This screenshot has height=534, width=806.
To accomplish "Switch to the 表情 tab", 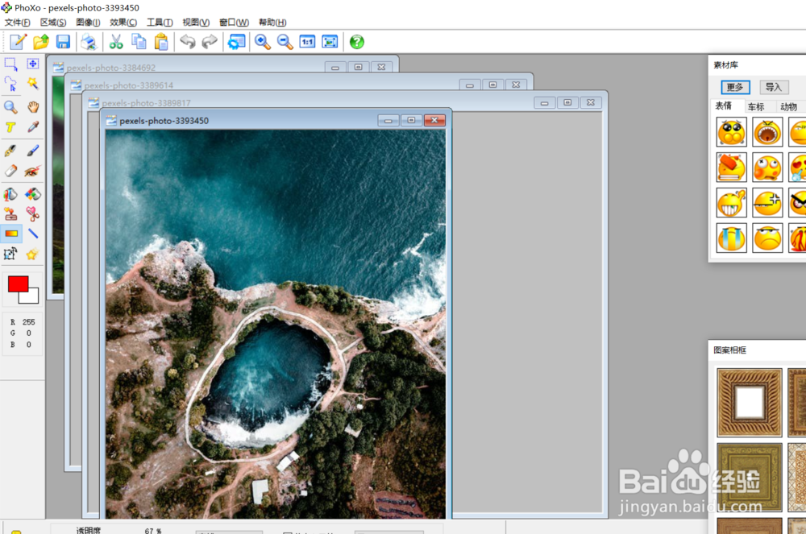I will pos(723,106).
